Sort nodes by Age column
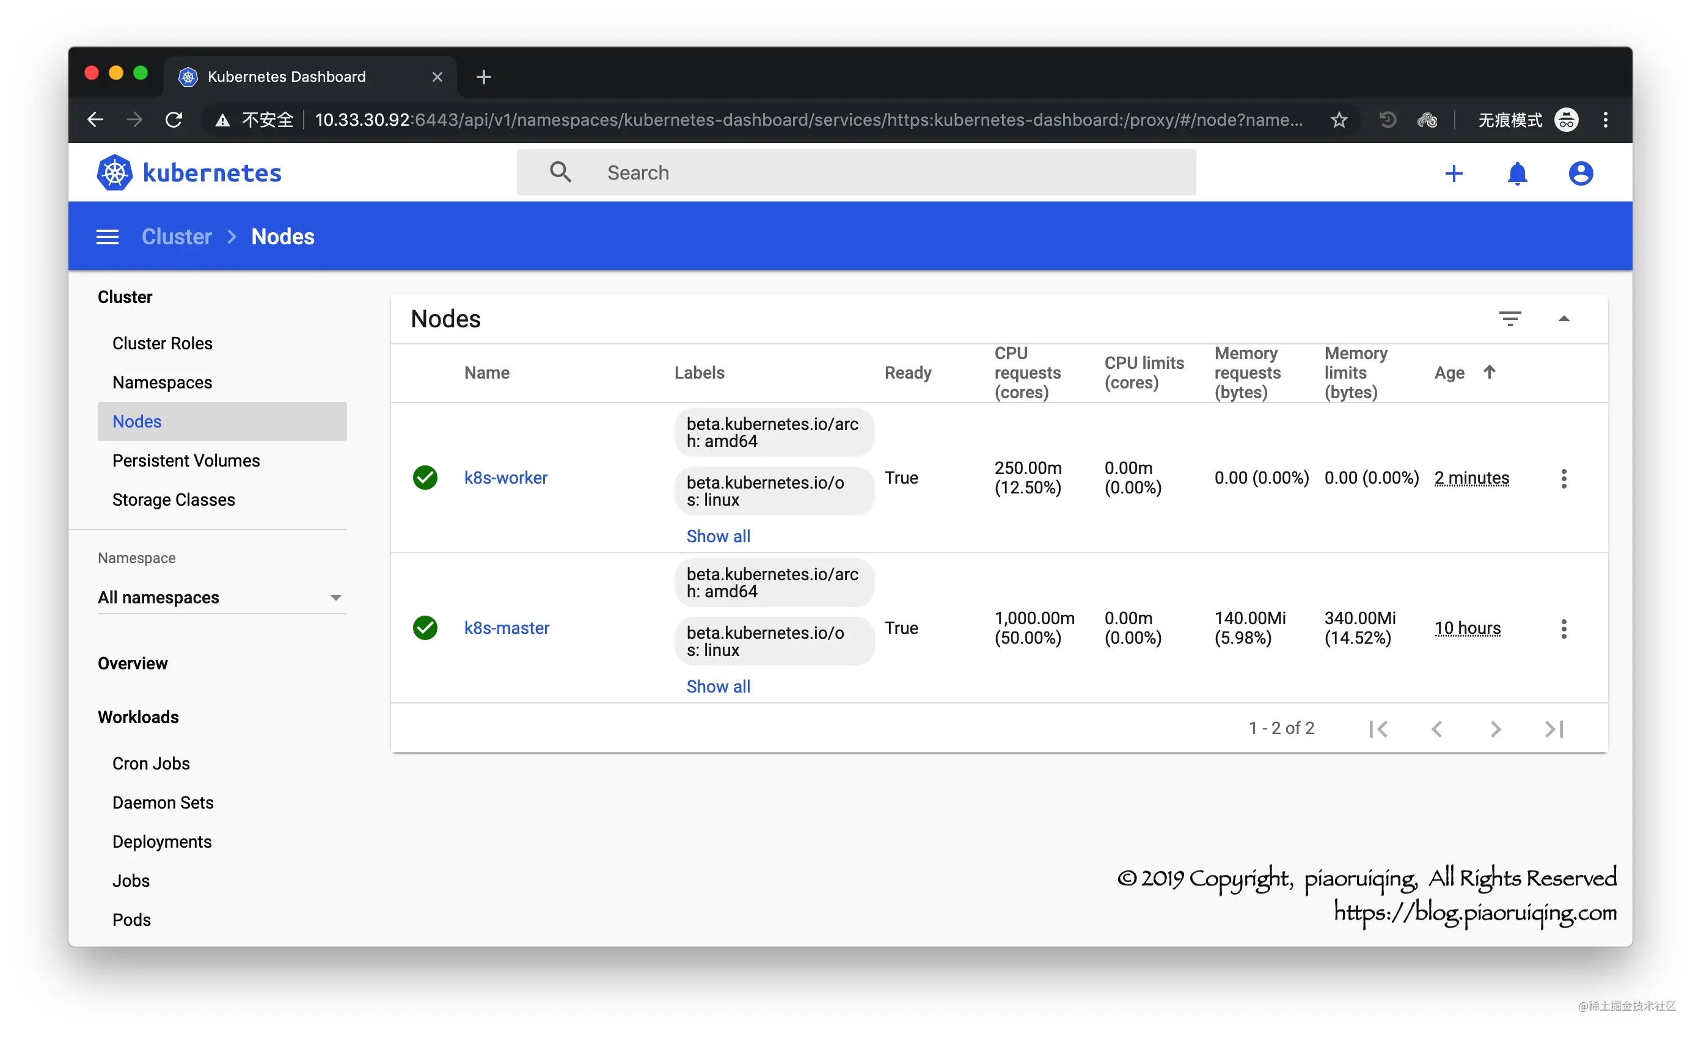Viewport: 1701px width, 1037px height. coord(1450,373)
